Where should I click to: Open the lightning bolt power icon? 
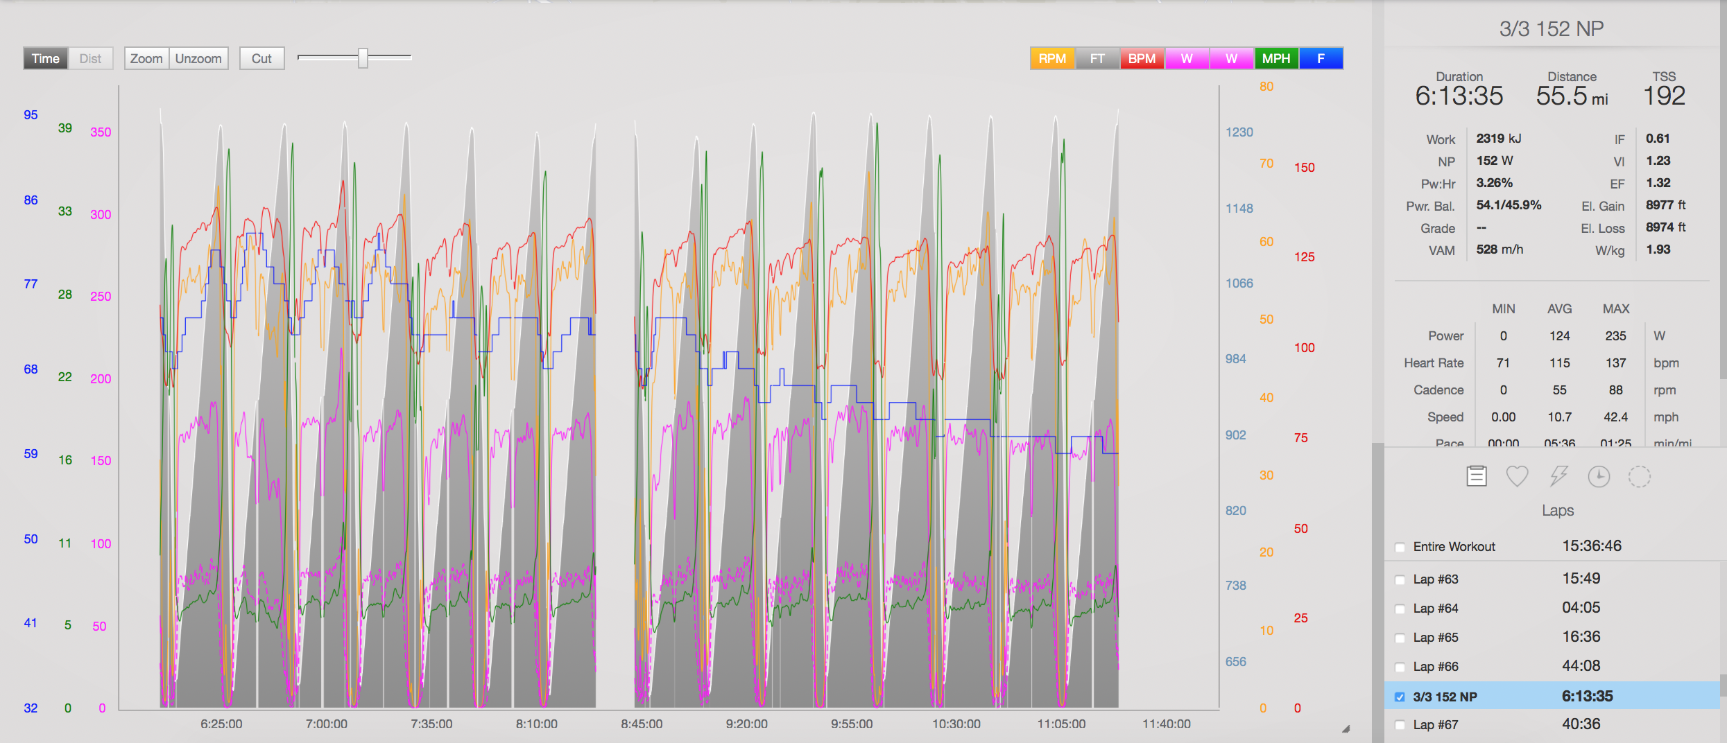pos(1558,476)
